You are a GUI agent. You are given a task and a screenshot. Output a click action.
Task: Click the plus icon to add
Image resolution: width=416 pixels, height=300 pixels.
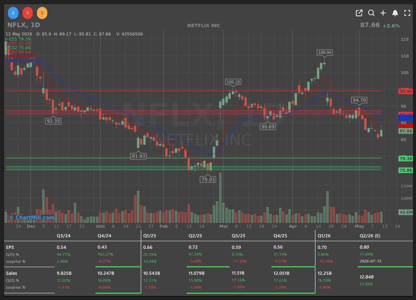(x=383, y=13)
